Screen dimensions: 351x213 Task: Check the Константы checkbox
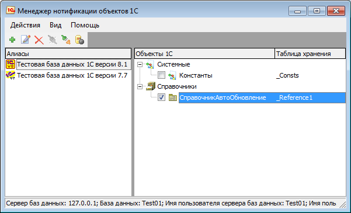[161, 75]
